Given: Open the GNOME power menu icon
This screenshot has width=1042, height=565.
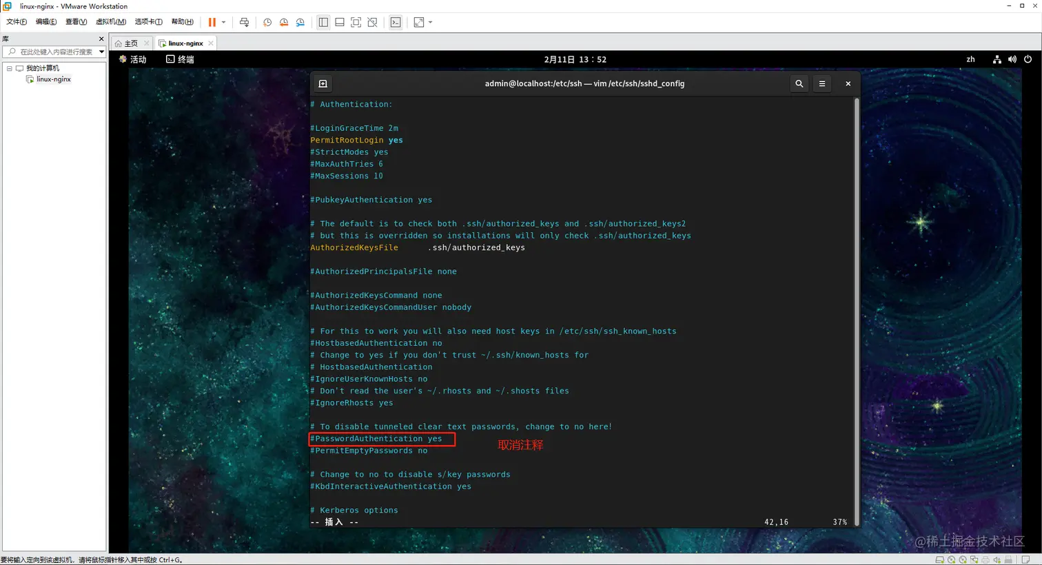Looking at the screenshot, I should (x=1028, y=59).
